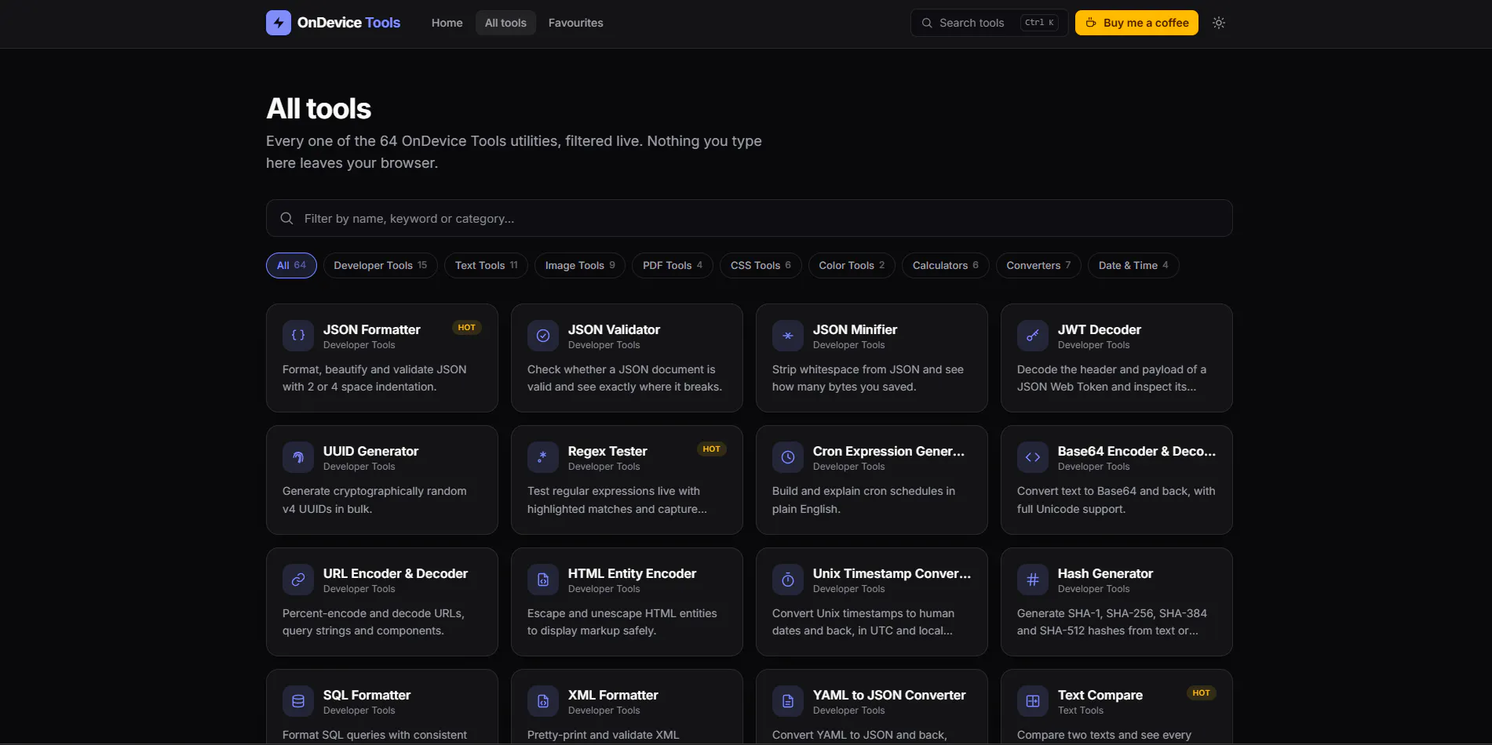Screen dimensions: 1492x745
Task: Click the HOT badge on Text Compare
Action: pyautogui.click(x=1202, y=693)
